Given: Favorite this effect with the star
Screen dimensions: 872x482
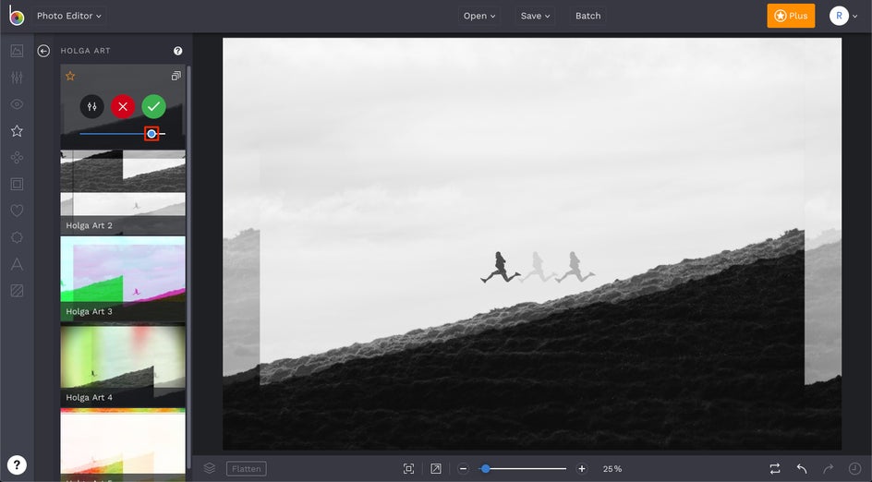Looking at the screenshot, I should (70, 76).
